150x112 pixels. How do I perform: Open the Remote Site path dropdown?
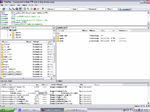pyautogui.click(x=149, y=27)
